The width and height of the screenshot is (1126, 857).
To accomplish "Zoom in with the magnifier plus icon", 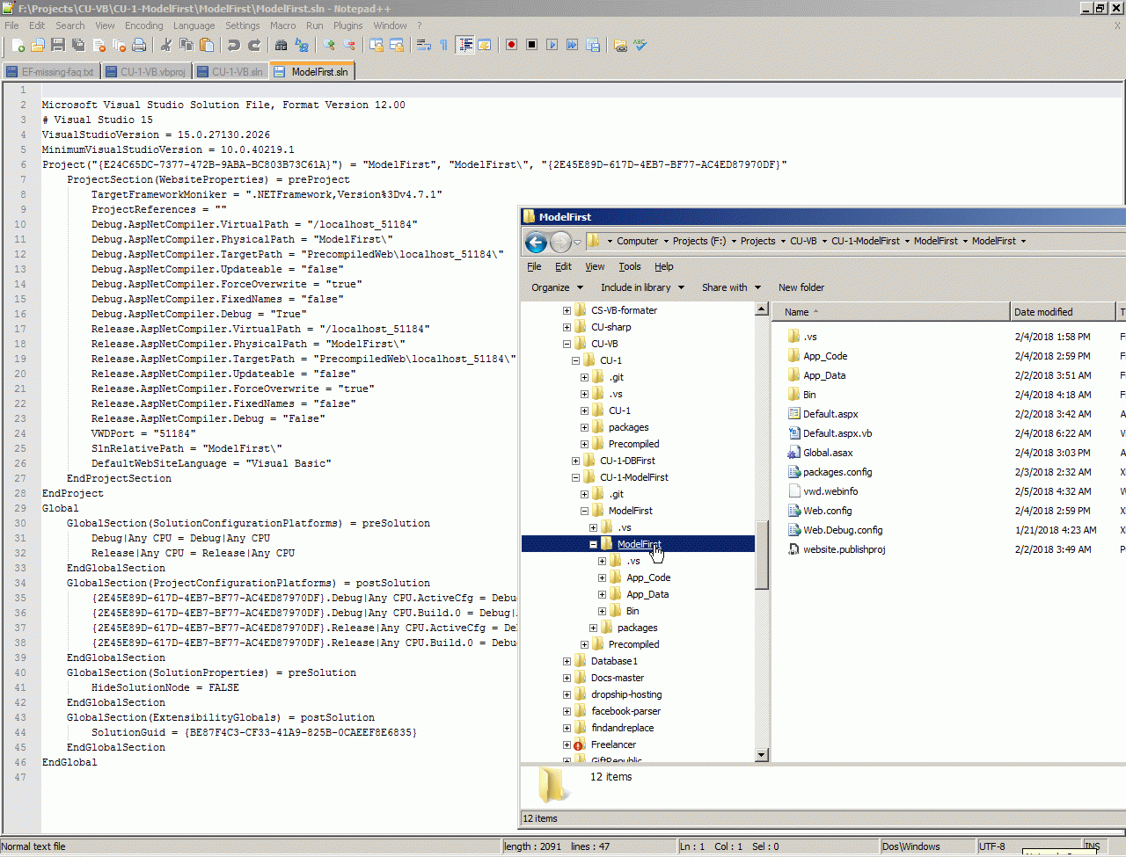I will pos(329,45).
